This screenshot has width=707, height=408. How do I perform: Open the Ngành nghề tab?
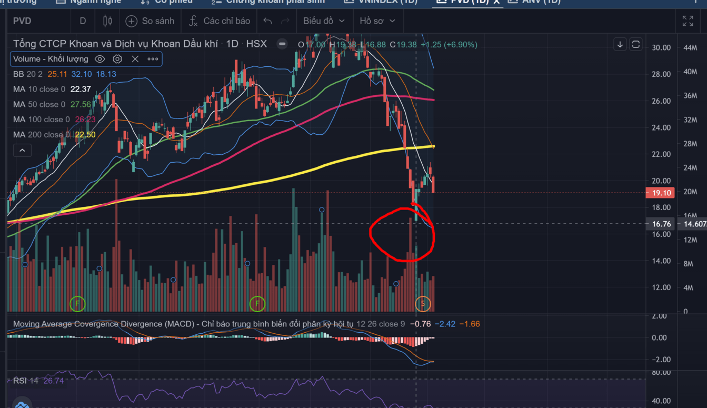click(89, 2)
